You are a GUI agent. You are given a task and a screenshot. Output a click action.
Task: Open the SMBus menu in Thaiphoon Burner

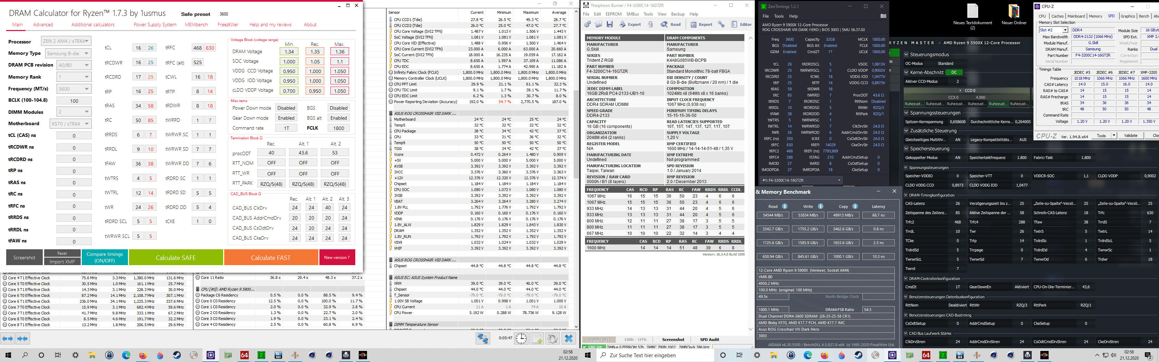click(632, 14)
